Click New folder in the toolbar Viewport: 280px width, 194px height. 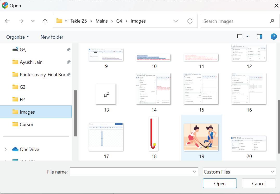[x=52, y=37]
